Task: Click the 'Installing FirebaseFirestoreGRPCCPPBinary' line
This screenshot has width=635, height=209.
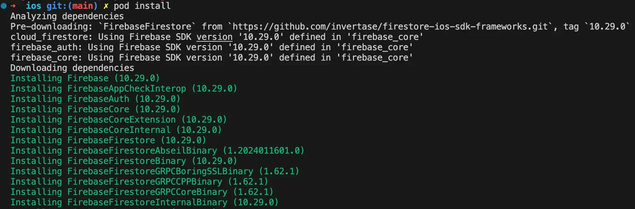Action: point(139,182)
